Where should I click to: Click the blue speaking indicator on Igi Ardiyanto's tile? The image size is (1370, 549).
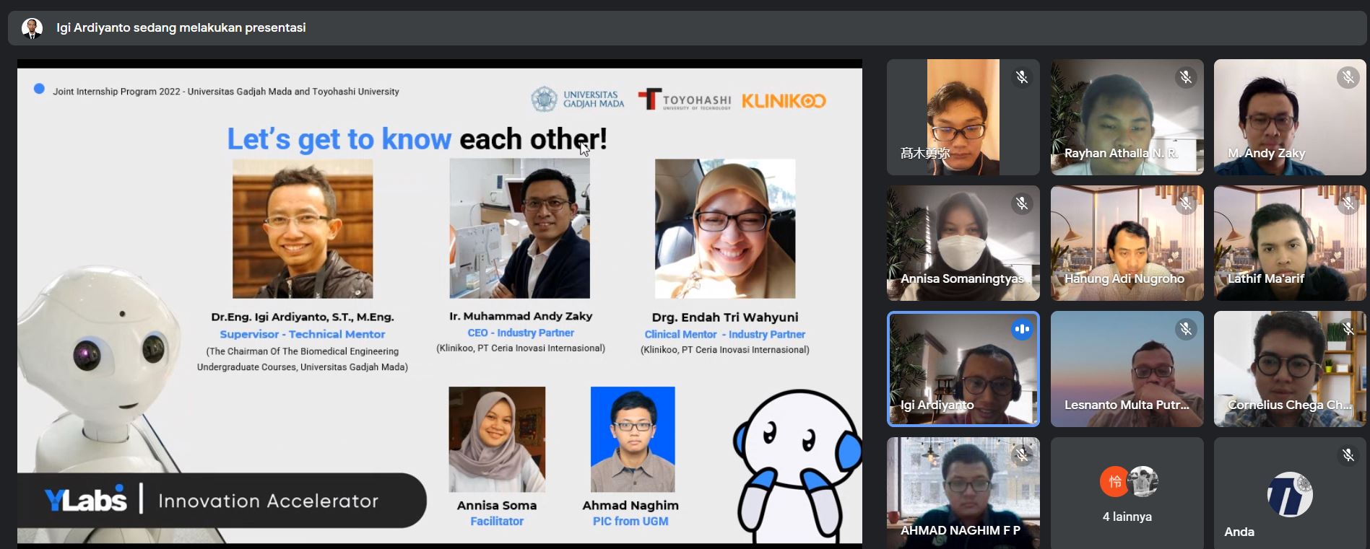coord(1021,329)
